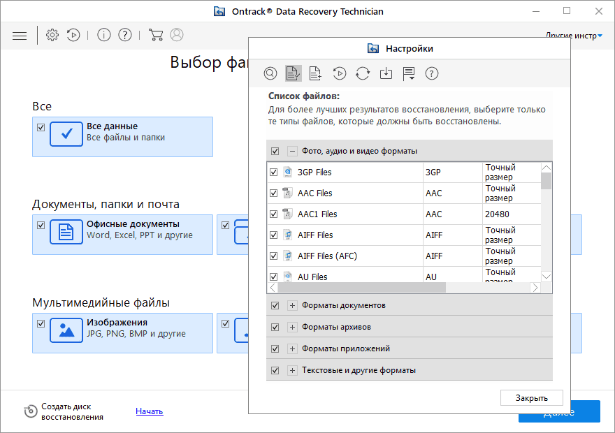The image size is (615, 433).
Task: Open help question mark in main toolbar
Action: (125, 35)
